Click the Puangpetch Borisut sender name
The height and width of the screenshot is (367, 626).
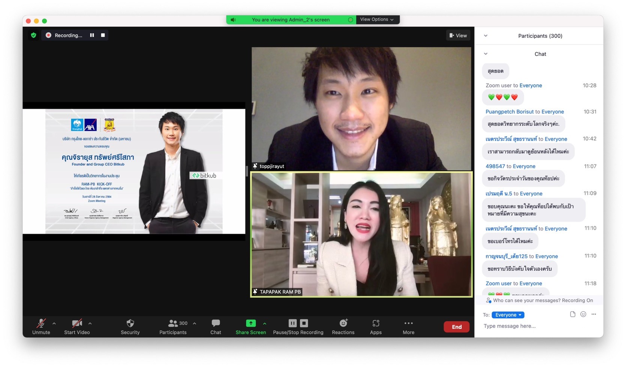tap(509, 112)
